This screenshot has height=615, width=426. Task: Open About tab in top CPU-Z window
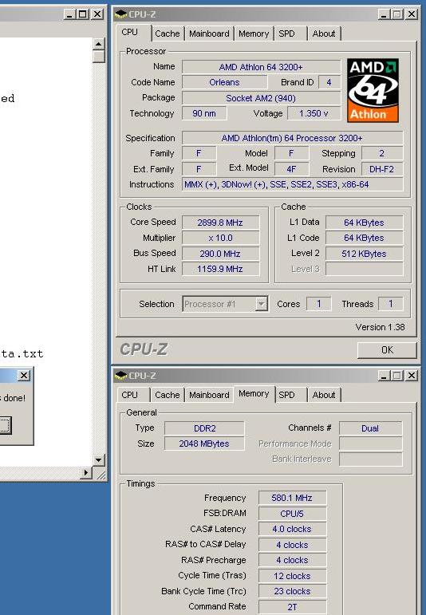(324, 34)
